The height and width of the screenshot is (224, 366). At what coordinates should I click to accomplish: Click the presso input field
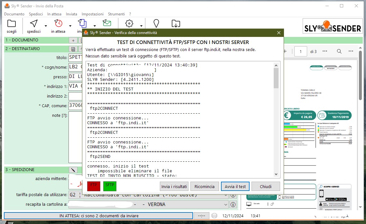tap(75, 77)
